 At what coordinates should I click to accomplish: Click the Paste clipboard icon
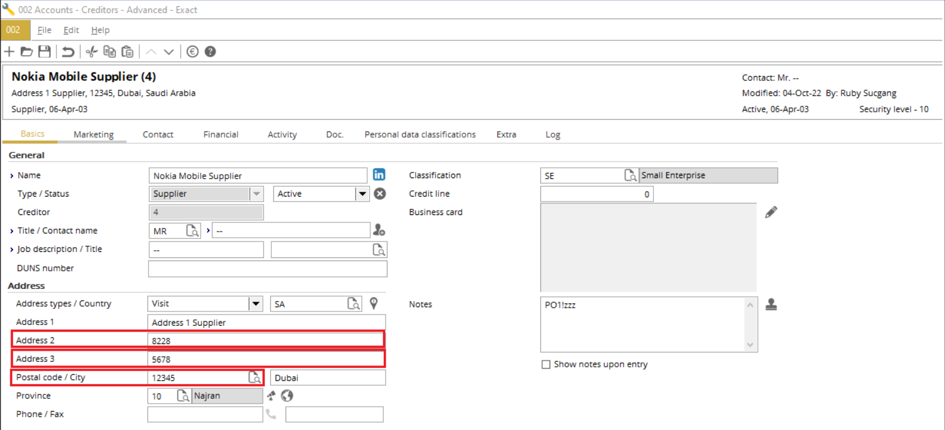click(x=128, y=52)
